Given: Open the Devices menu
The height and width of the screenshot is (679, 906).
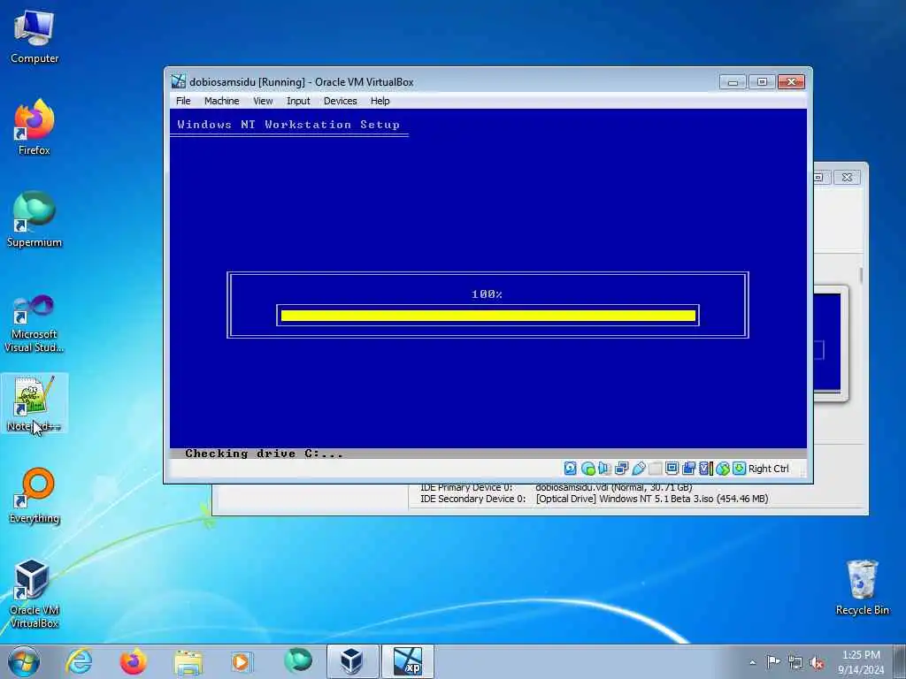Looking at the screenshot, I should (340, 101).
